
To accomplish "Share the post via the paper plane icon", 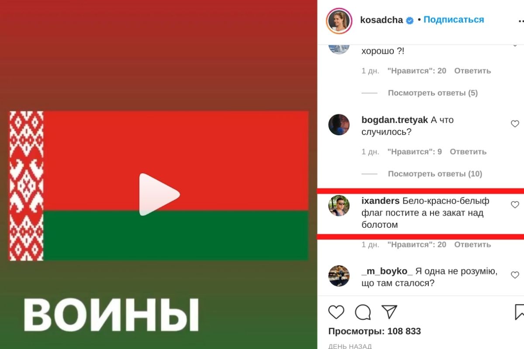I will 390,311.
